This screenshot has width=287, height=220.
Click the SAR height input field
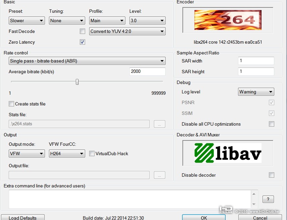click(x=256, y=71)
